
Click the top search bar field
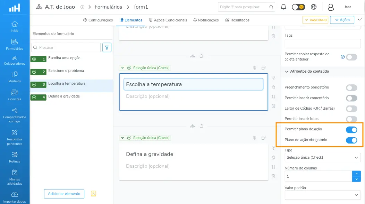click(x=246, y=7)
